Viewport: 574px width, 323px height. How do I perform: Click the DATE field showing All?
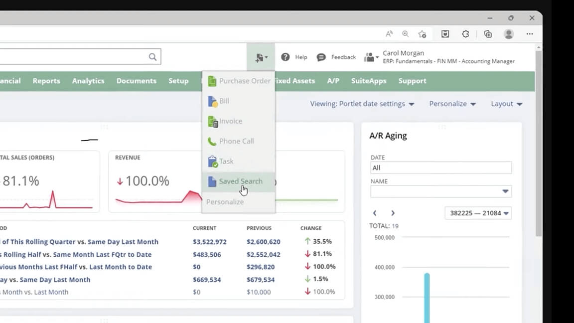(x=440, y=167)
